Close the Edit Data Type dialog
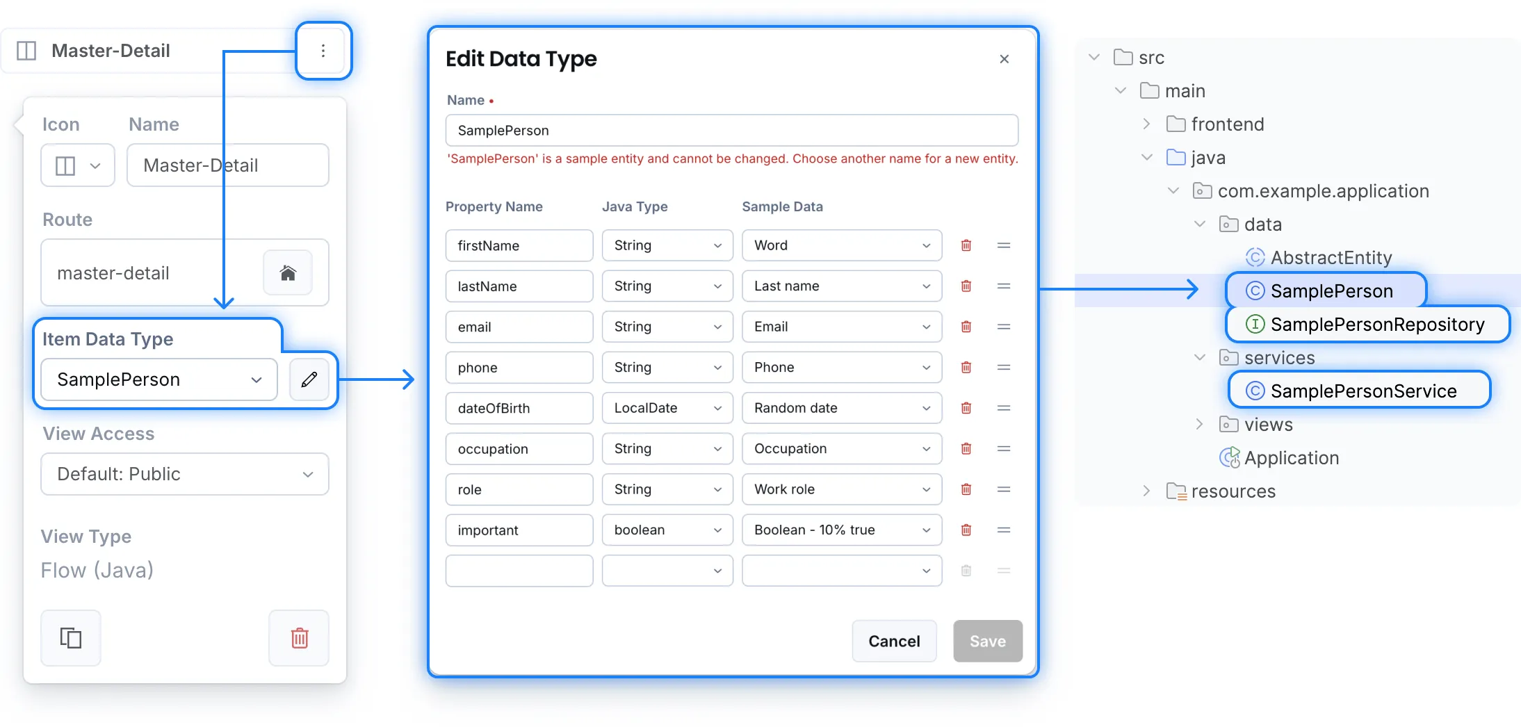This screenshot has width=1521, height=727. coord(1004,59)
